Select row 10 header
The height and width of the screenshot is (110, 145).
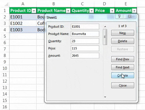5,68
